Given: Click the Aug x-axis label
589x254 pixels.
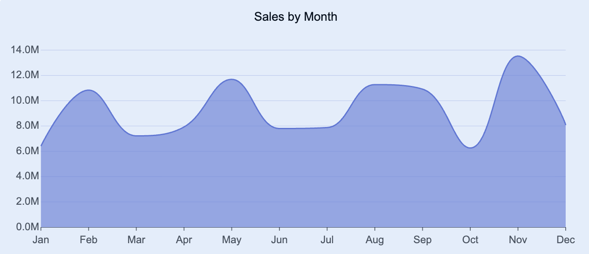Looking at the screenshot, I should click(375, 240).
